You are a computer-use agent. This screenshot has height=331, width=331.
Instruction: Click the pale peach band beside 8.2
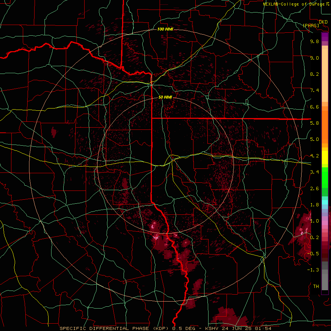point(325,75)
